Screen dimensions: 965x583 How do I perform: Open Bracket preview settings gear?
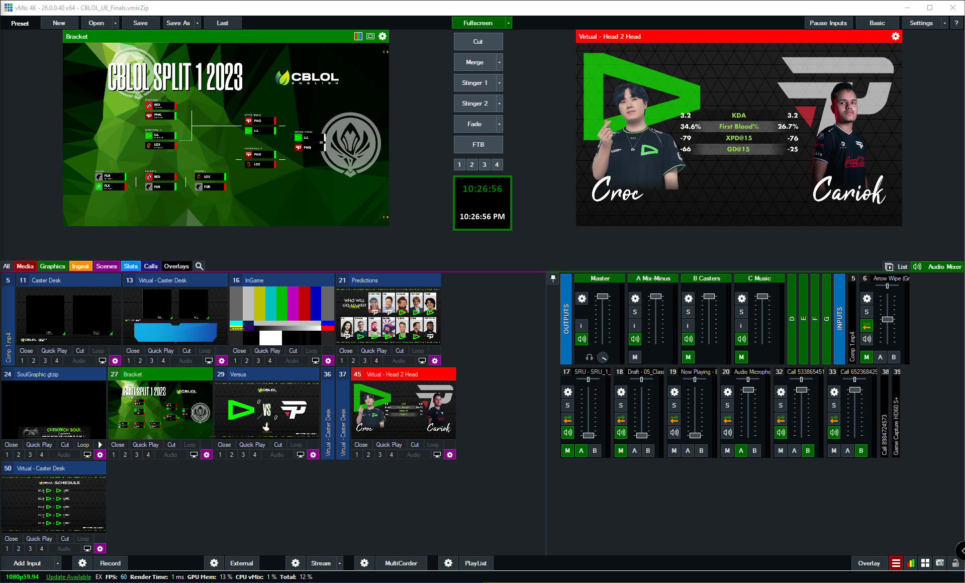[382, 36]
